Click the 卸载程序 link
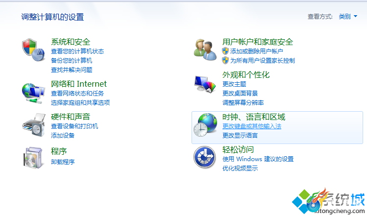The height and width of the screenshot is (216, 367). (63, 162)
